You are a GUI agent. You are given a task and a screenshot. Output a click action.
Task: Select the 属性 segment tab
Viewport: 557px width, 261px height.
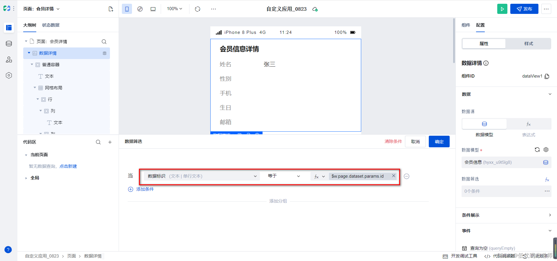point(484,44)
